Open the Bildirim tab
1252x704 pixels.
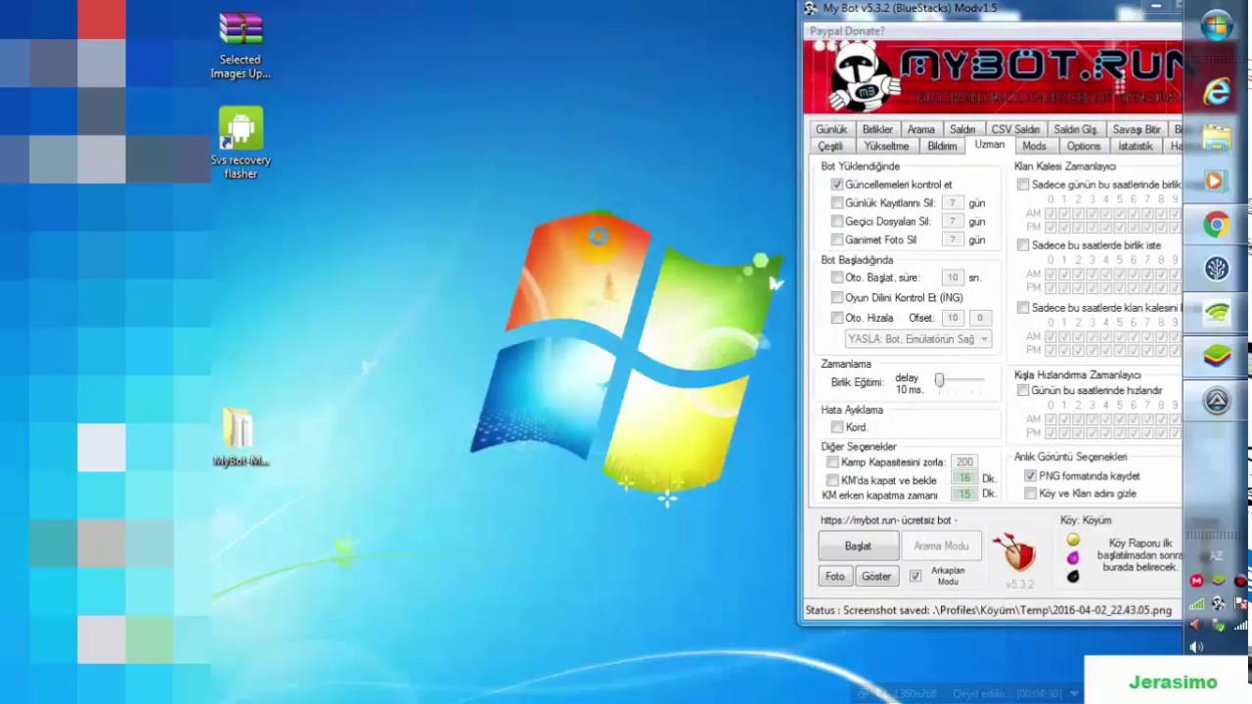(x=942, y=146)
